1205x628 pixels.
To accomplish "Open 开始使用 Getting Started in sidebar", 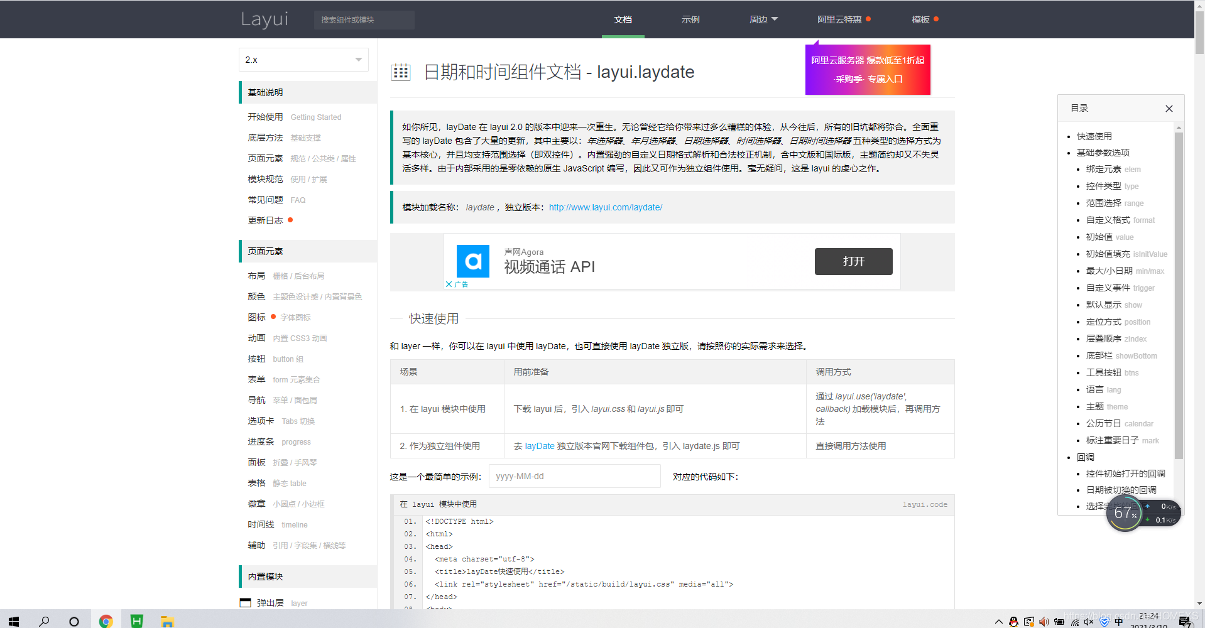I will [294, 117].
